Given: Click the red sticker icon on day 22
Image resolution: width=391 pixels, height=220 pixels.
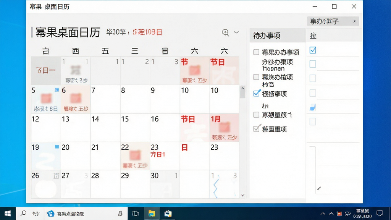Looking at the screenshot, I should click(135, 155).
